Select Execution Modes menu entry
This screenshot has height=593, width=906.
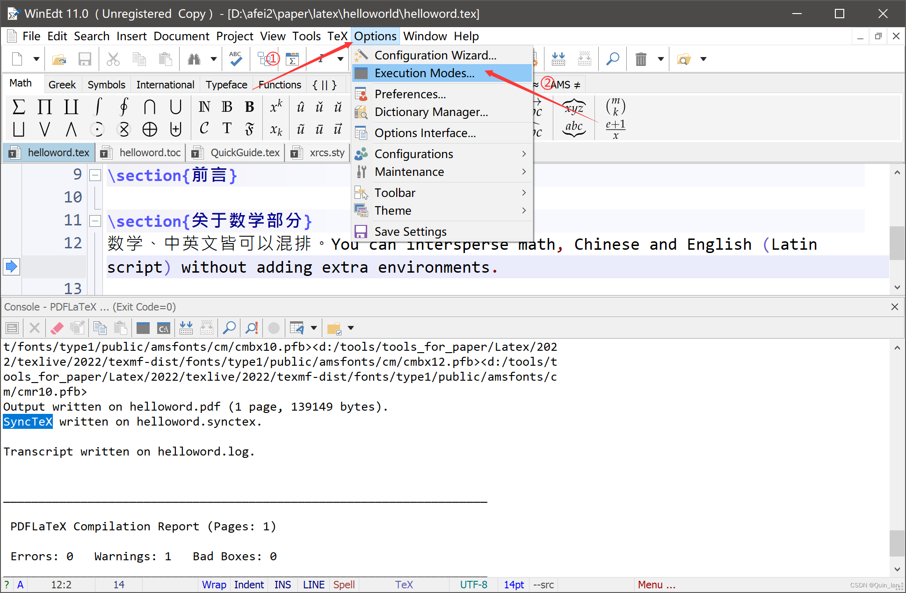pos(442,73)
